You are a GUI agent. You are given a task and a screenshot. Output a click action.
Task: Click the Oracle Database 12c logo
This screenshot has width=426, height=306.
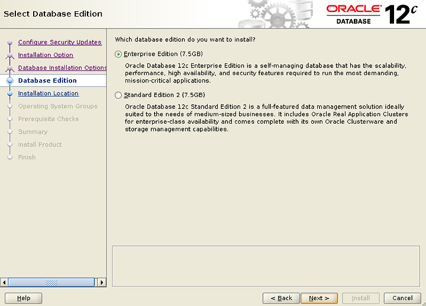(x=372, y=14)
